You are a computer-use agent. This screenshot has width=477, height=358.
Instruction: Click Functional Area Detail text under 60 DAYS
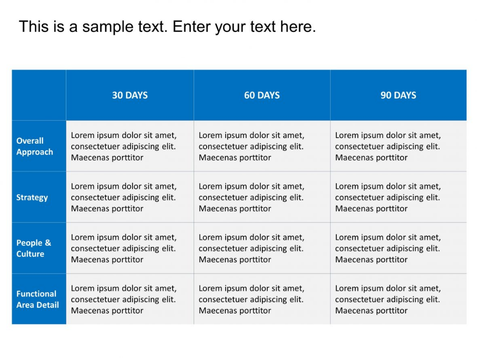click(x=251, y=300)
